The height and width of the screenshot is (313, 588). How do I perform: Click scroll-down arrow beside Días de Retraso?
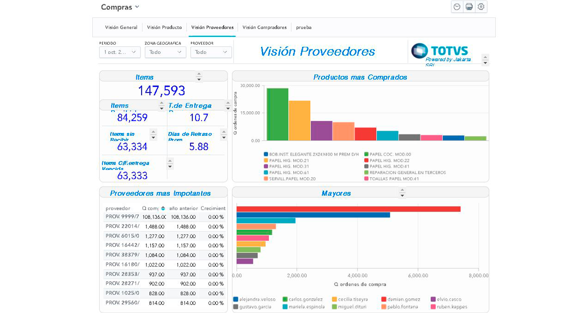tap(223, 138)
